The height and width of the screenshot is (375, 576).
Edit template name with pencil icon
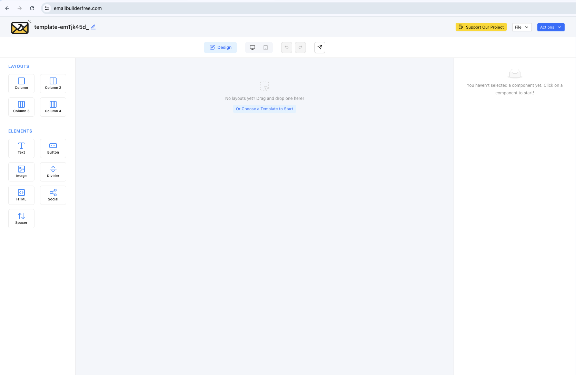(x=93, y=27)
